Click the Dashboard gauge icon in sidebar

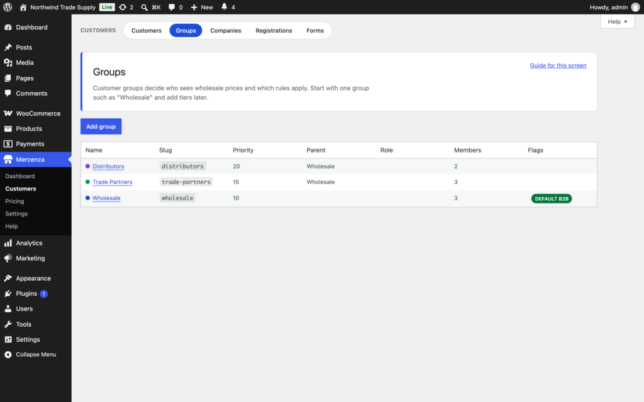pos(8,27)
